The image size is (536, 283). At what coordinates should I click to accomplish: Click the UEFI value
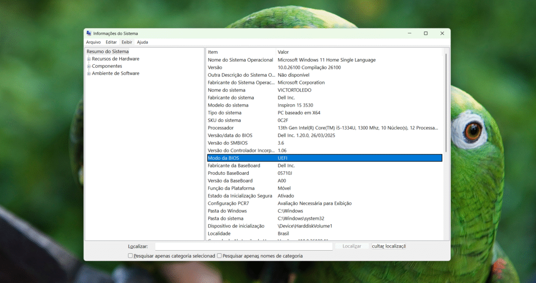pyautogui.click(x=282, y=158)
